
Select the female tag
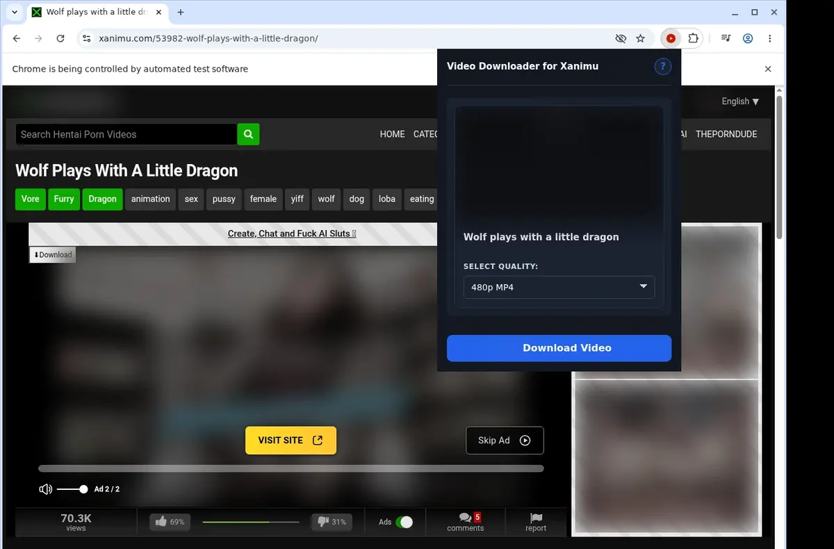(263, 199)
